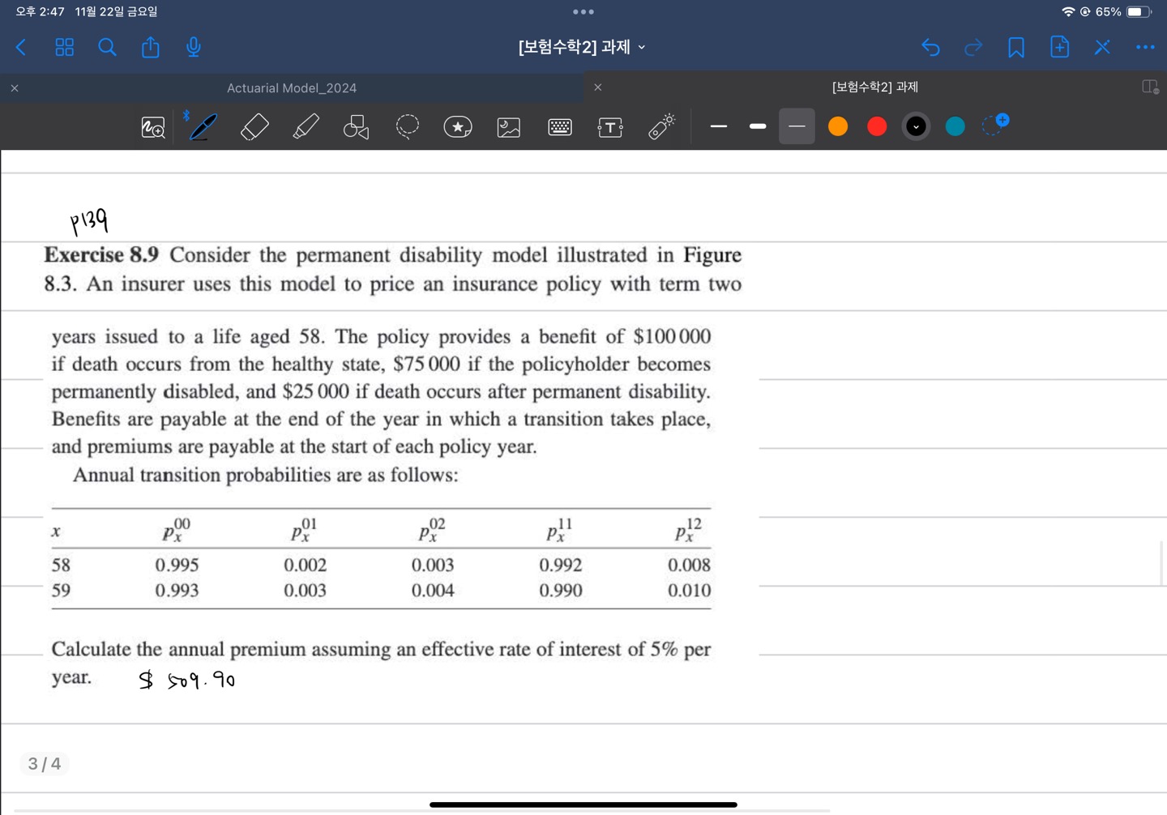Pick the teal pen color
This screenshot has height=815, width=1167.
955,126
